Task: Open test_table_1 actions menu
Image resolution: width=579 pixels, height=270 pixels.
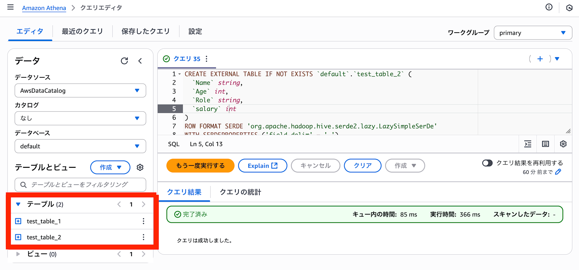Action: point(143,221)
